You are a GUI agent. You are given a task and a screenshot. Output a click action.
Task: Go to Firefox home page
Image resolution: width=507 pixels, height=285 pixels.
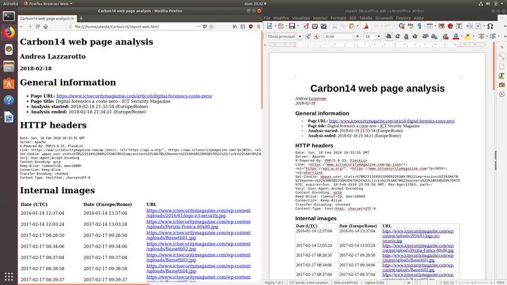[46, 26]
